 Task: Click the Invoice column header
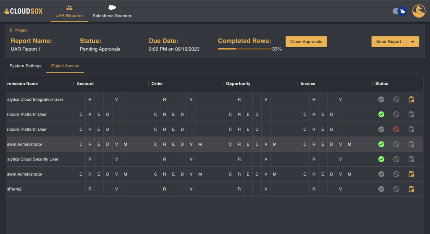click(x=308, y=84)
